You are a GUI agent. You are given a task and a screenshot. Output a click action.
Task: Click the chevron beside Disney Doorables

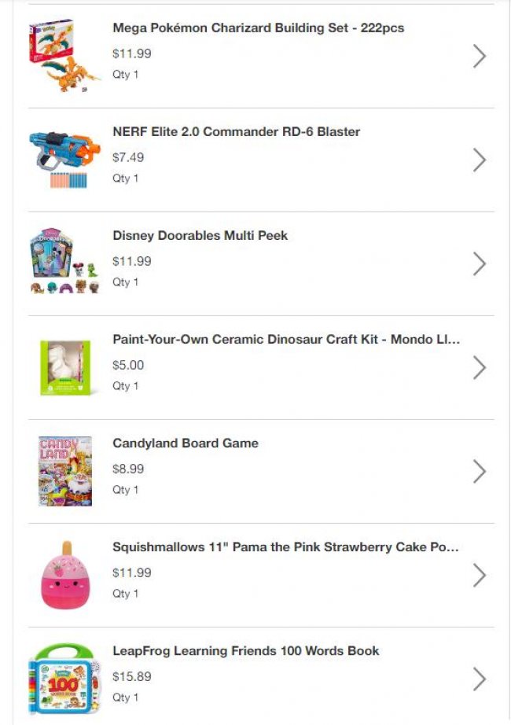pyautogui.click(x=480, y=263)
